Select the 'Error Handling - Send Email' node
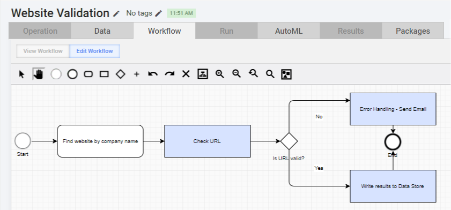The height and width of the screenshot is (210, 451). pos(393,109)
